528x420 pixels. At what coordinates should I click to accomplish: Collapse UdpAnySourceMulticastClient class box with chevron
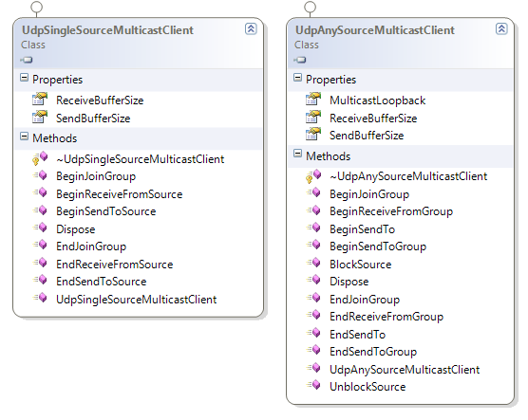pyautogui.click(x=501, y=29)
